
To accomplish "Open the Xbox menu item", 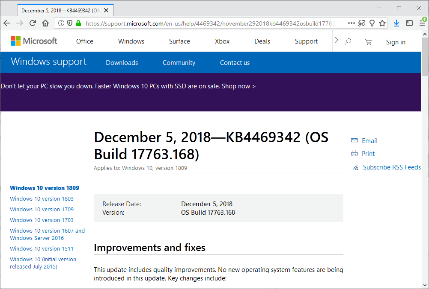I will coord(222,41).
